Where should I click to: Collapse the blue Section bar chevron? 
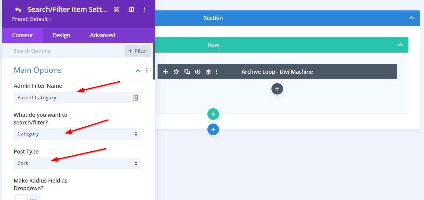click(x=412, y=18)
